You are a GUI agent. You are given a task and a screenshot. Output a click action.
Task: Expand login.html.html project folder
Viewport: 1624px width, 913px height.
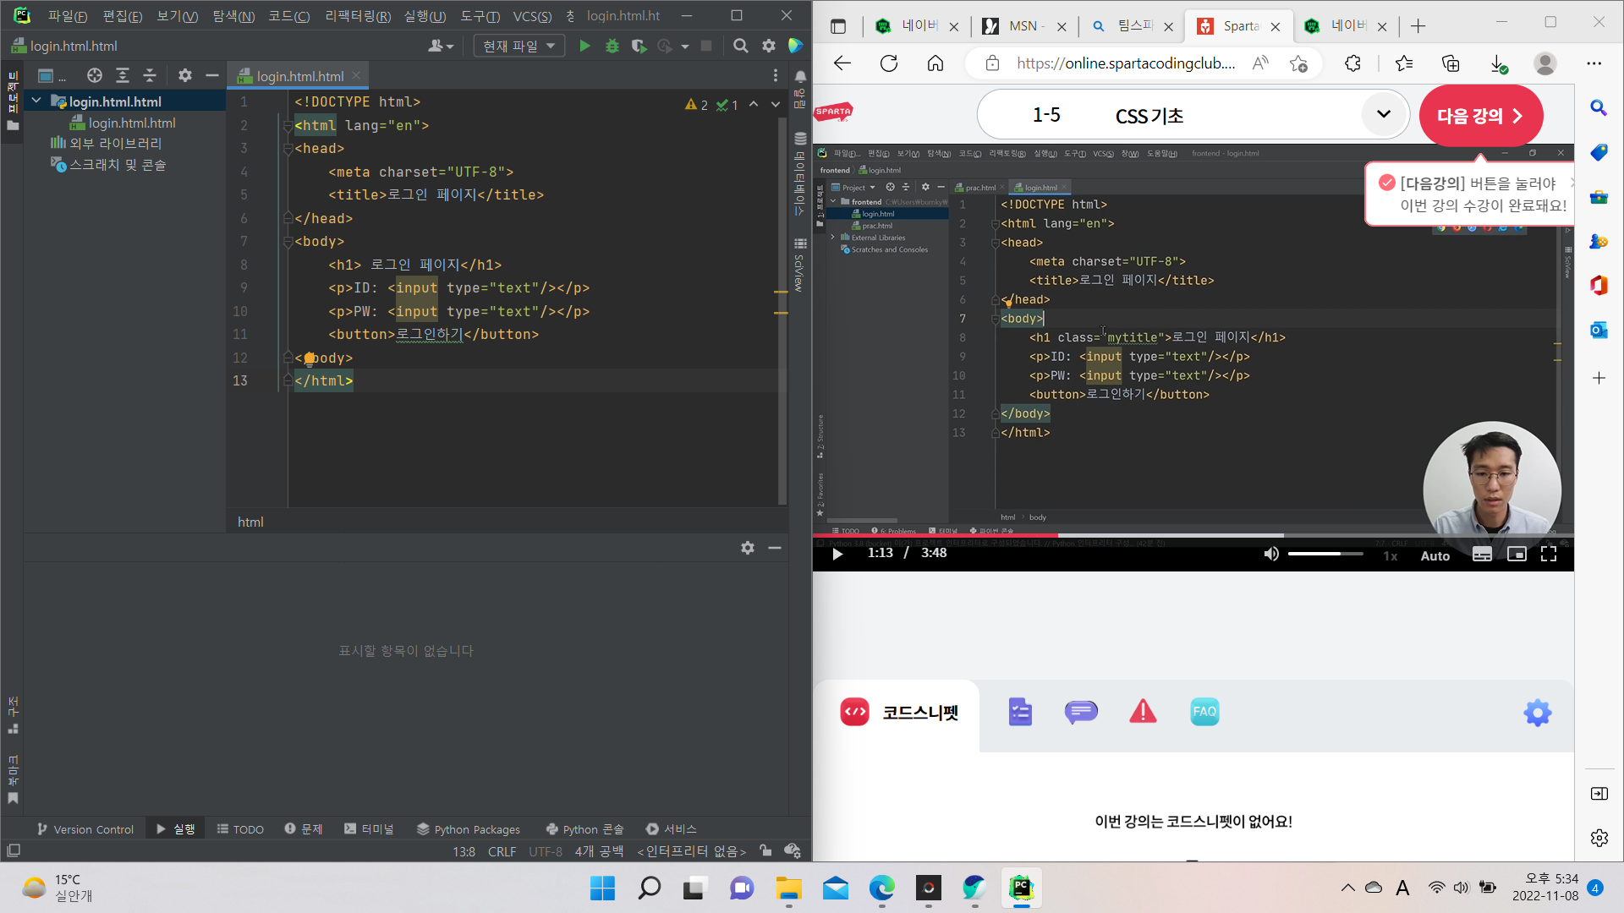click(36, 101)
